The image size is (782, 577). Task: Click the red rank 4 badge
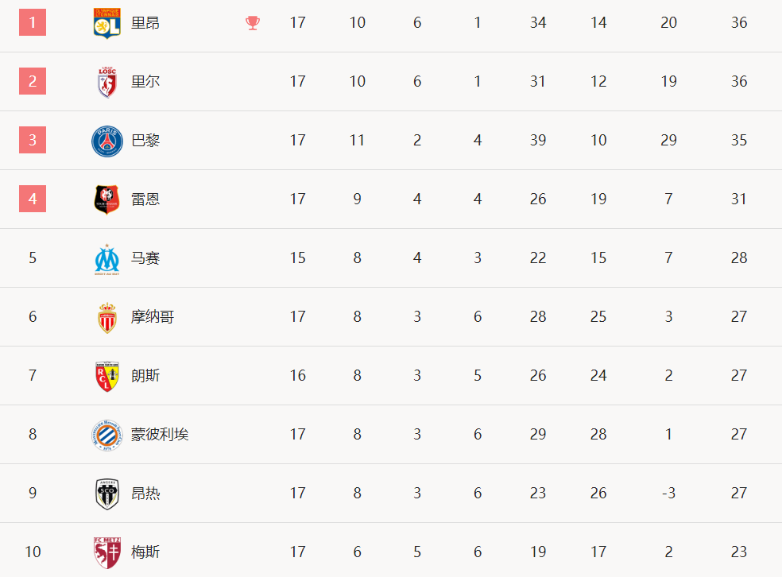(x=33, y=199)
